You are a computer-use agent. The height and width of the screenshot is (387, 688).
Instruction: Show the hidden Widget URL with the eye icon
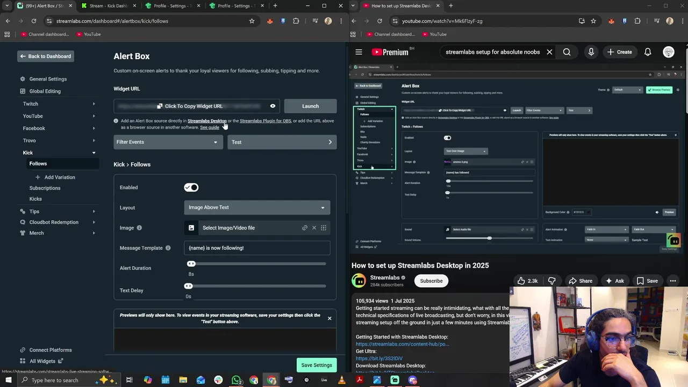tap(273, 106)
